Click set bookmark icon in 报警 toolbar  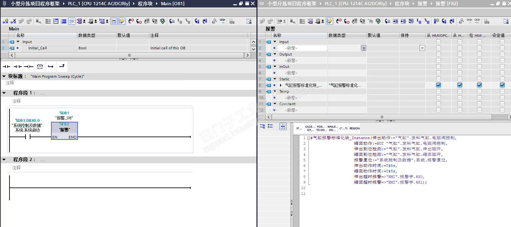click(436, 21)
